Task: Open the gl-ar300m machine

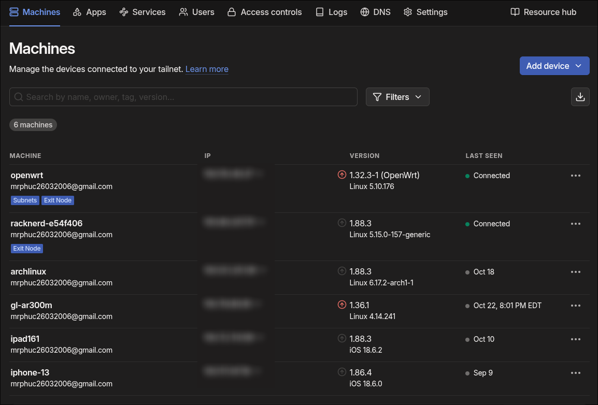Action: [31, 305]
